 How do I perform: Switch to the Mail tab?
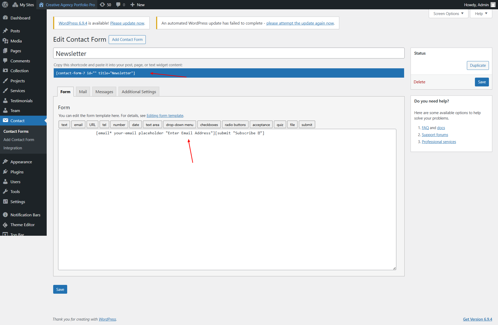tap(83, 92)
